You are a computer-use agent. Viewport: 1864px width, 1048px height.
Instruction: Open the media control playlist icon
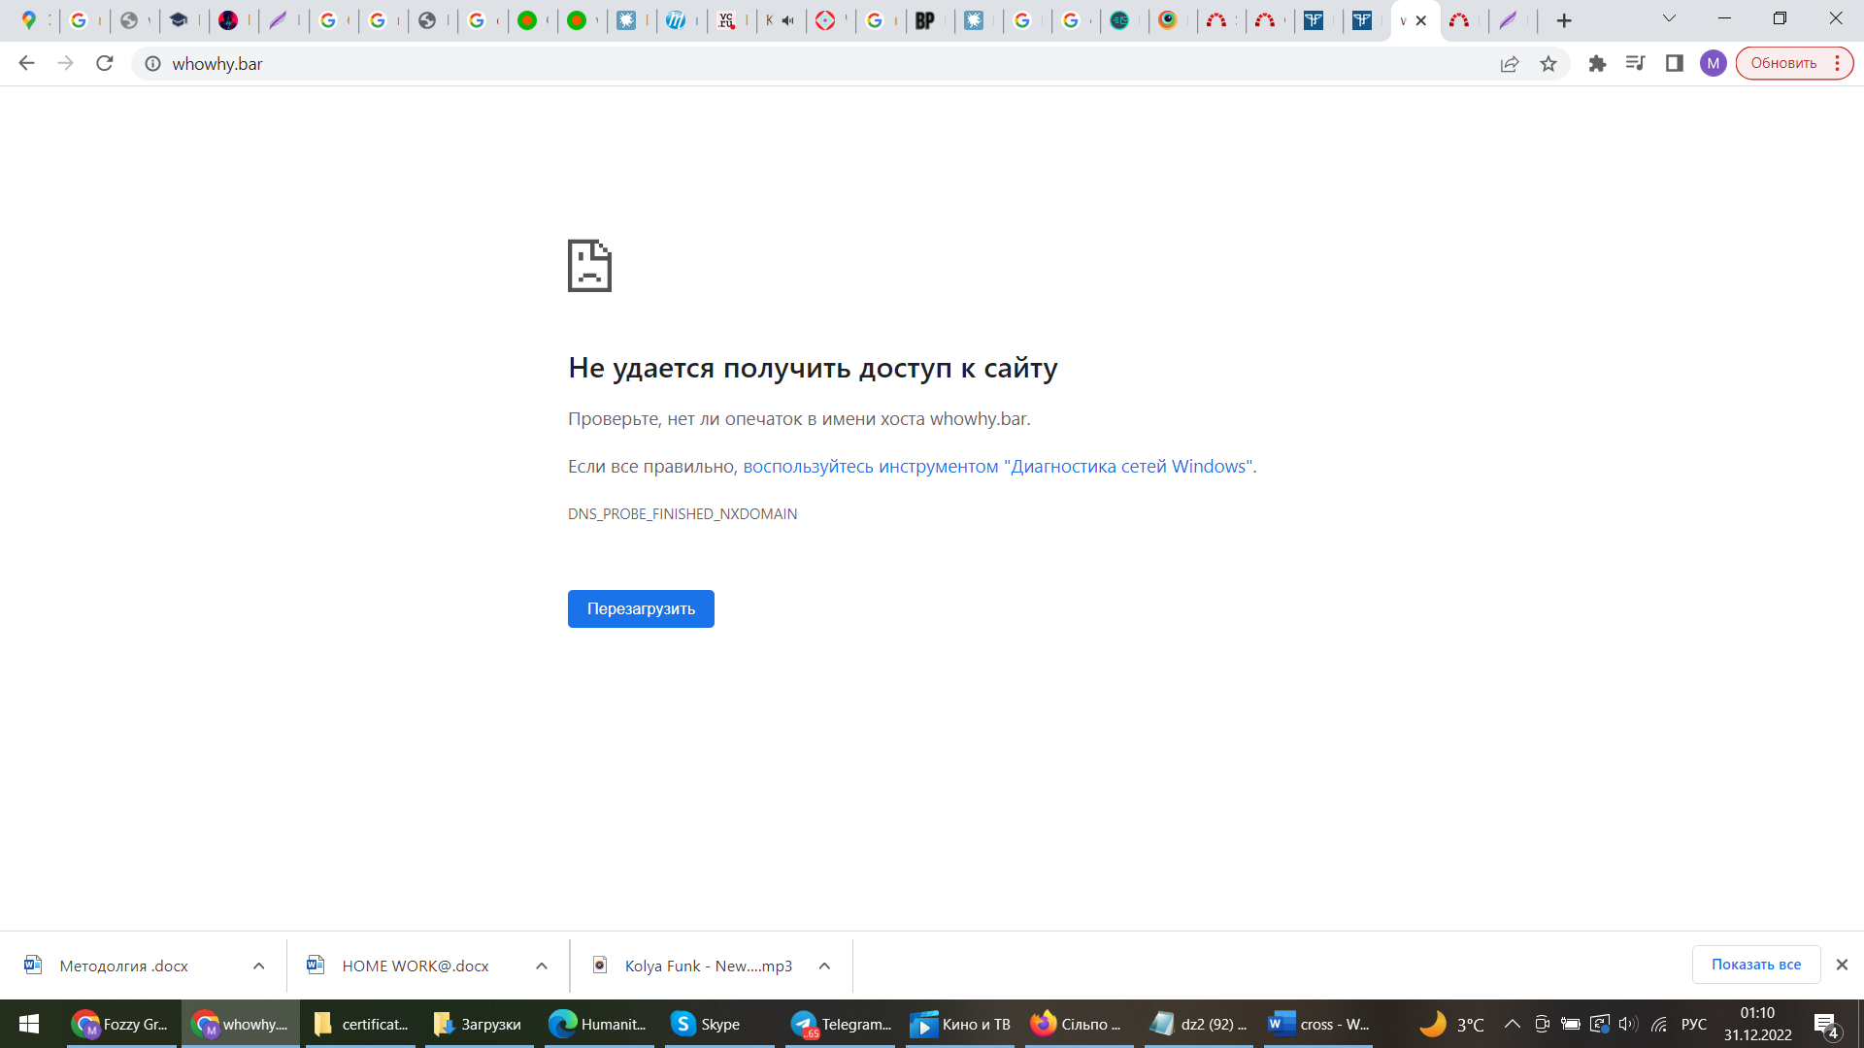[x=1636, y=64]
